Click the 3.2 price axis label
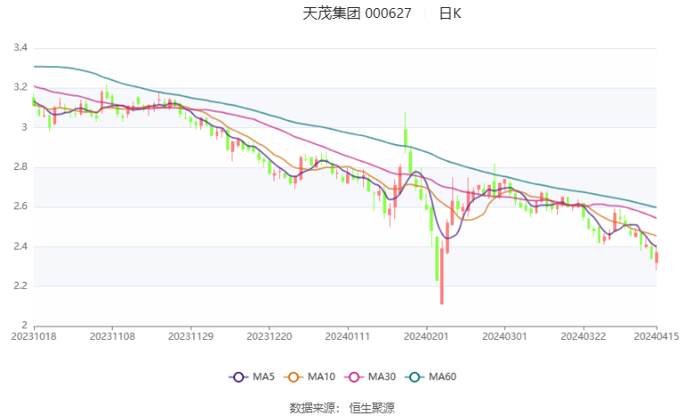 pos(21,88)
